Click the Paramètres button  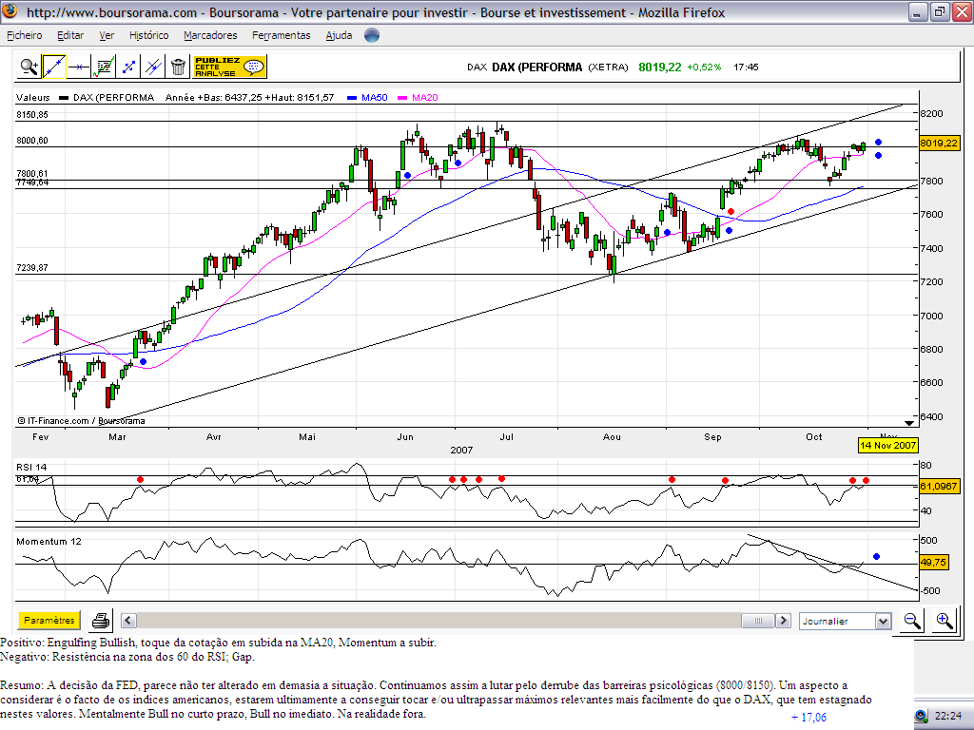click(49, 620)
